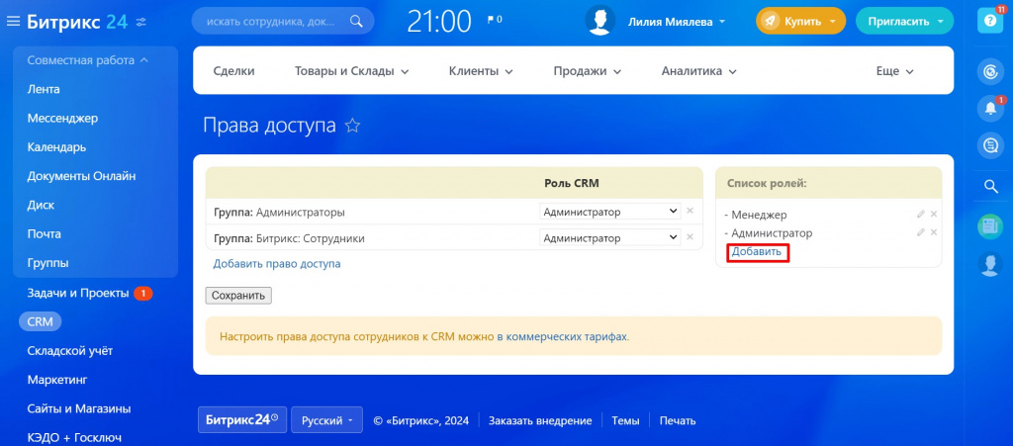Click the Пригласить button
The image size is (1013, 446).
pyautogui.click(x=904, y=22)
